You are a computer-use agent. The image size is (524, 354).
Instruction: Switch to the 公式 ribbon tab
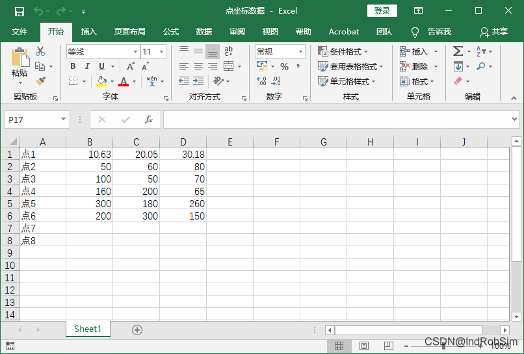tap(171, 31)
